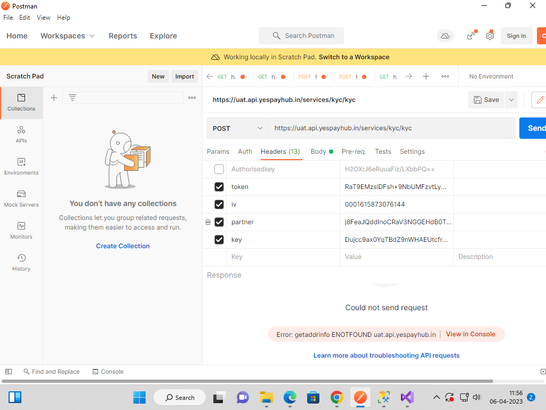546x410 pixels.
Task: Open the satellite capture requests icon
Action: [x=471, y=36]
